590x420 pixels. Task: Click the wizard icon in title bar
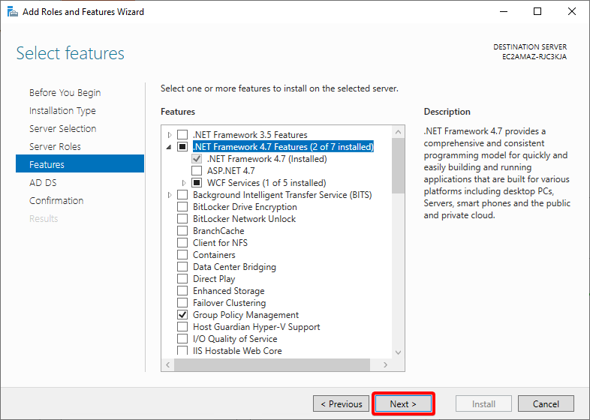point(13,12)
